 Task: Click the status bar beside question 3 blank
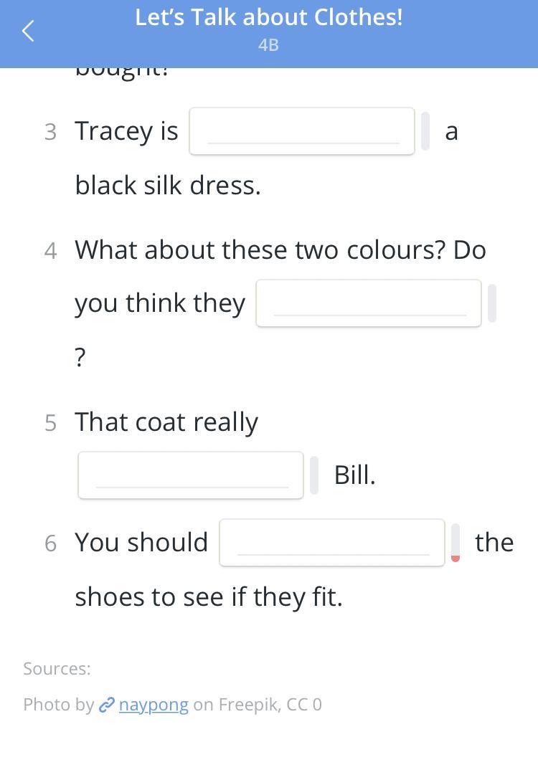point(425,131)
